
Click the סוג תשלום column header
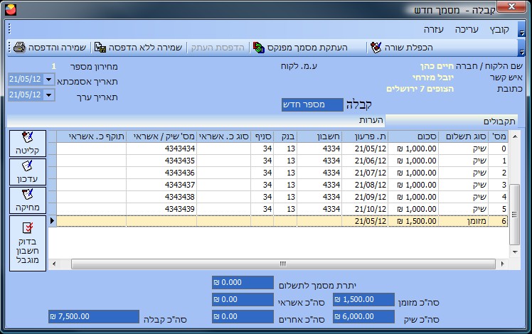click(463, 136)
